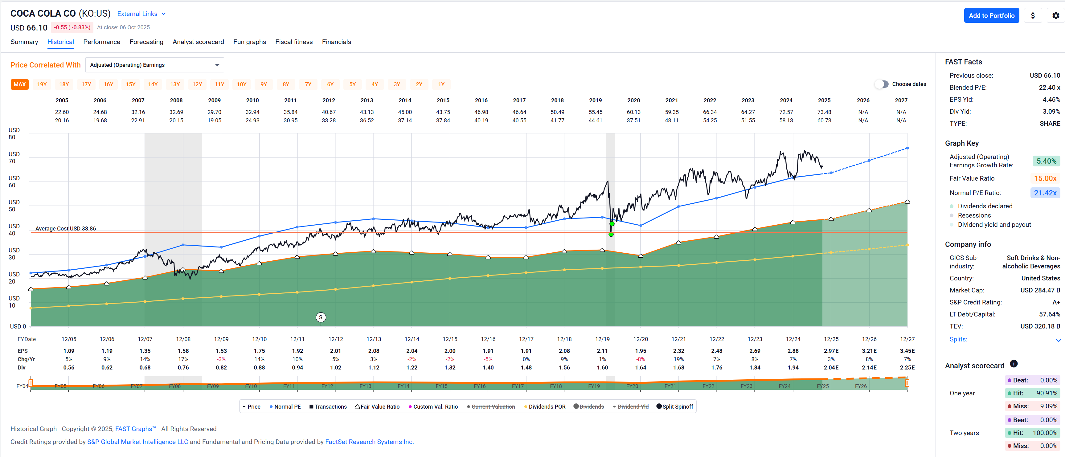Screen dimensions: 1065x457
Task: Expand the Splits section chevron
Action: pyautogui.click(x=1058, y=340)
